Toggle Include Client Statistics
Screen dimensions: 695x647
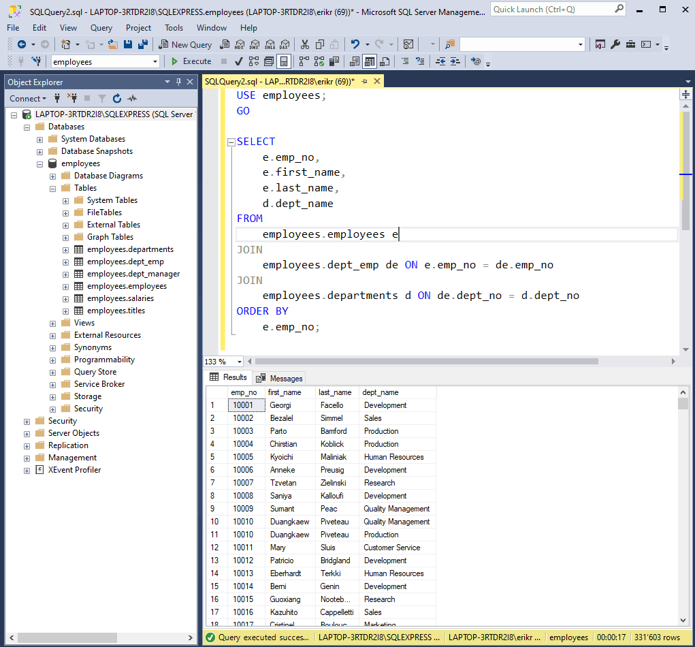coord(334,61)
